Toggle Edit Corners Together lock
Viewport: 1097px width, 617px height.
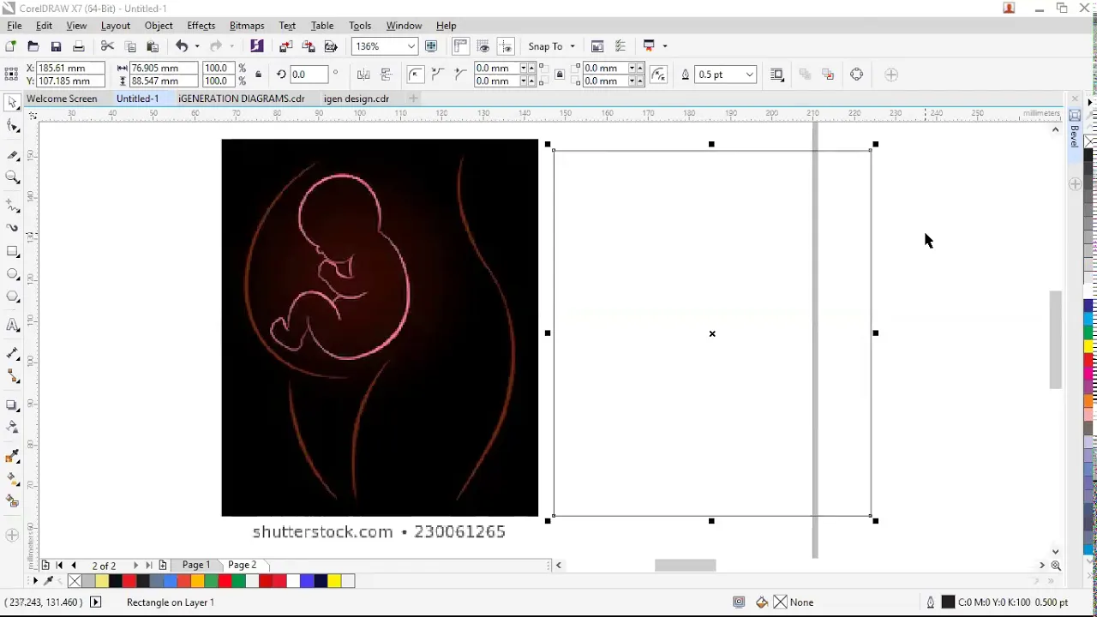560,75
